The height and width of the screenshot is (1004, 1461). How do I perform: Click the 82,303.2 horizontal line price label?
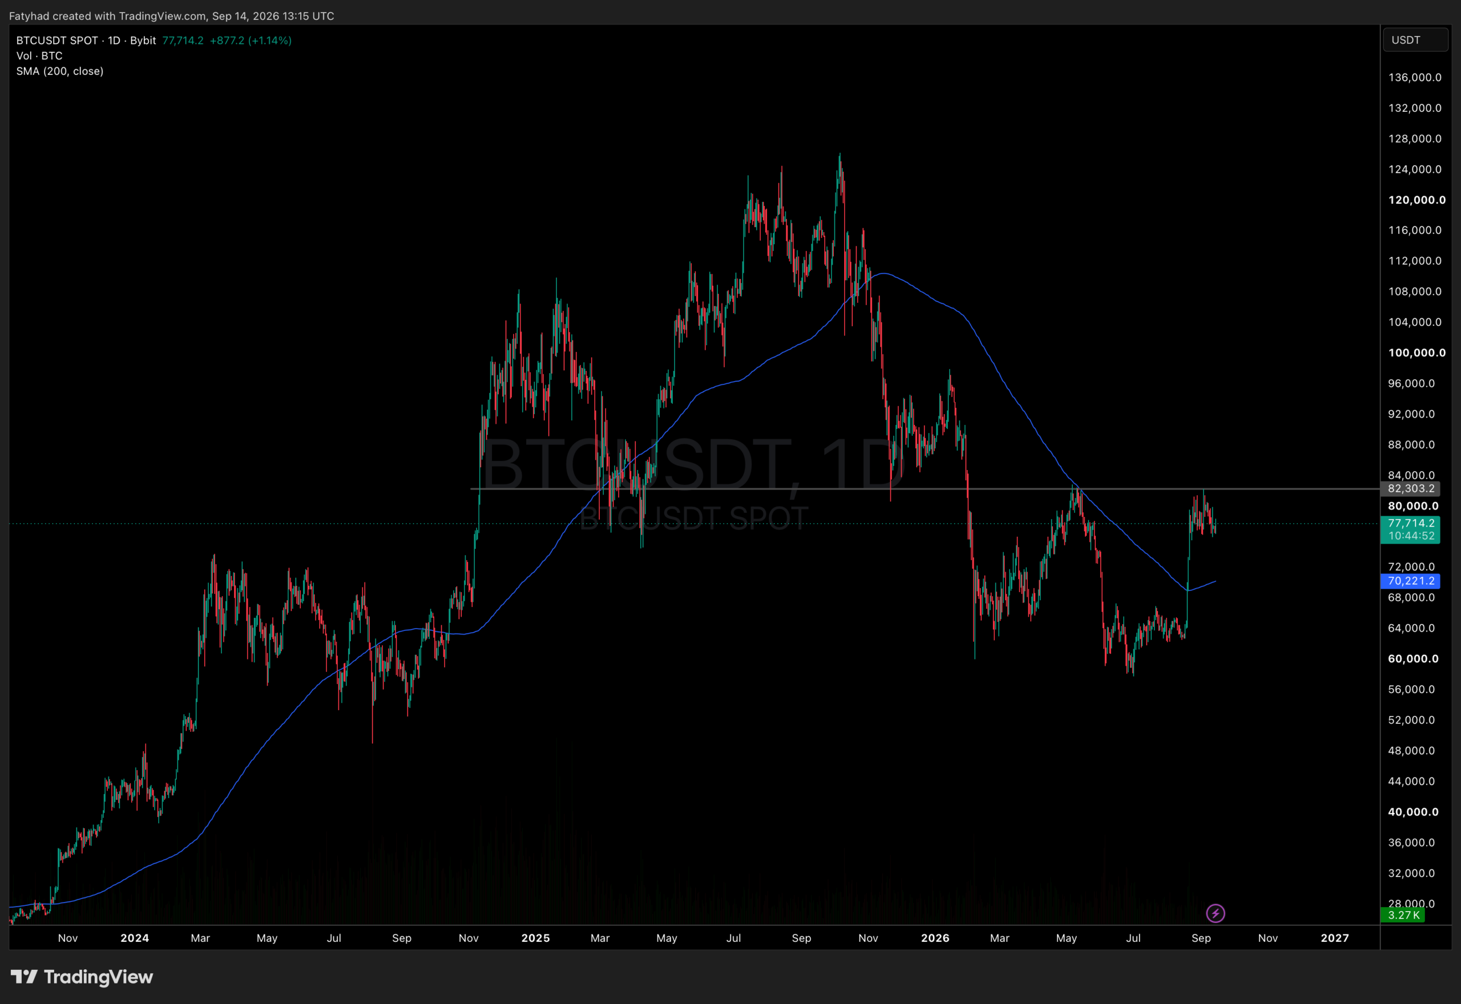[x=1411, y=488]
